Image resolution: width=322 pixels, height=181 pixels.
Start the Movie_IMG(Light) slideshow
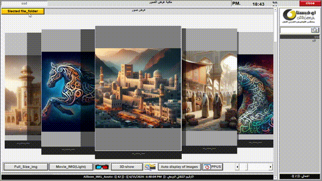[71, 167]
